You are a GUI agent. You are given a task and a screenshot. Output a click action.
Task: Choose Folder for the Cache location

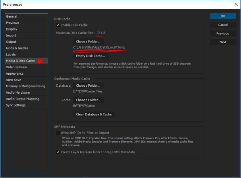[88, 100]
